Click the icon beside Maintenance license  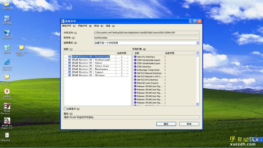[x=70, y=69]
